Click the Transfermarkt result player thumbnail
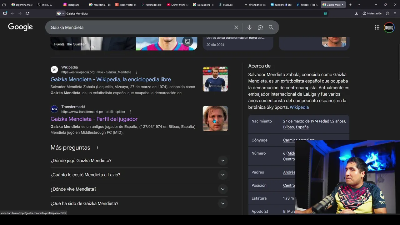This screenshot has width=400, height=225. point(215,118)
